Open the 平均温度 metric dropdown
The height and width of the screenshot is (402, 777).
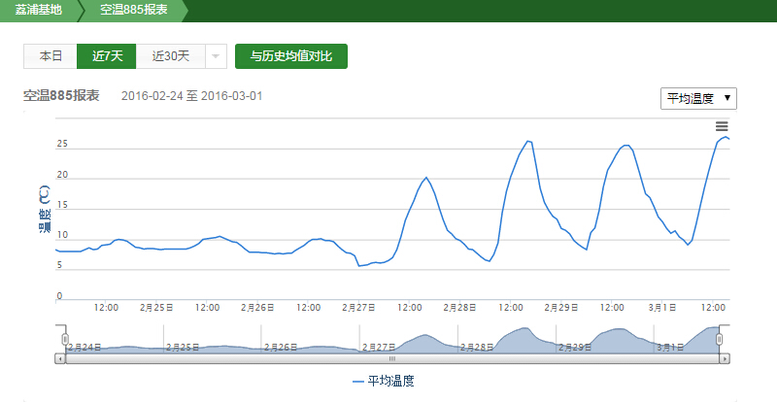698,99
